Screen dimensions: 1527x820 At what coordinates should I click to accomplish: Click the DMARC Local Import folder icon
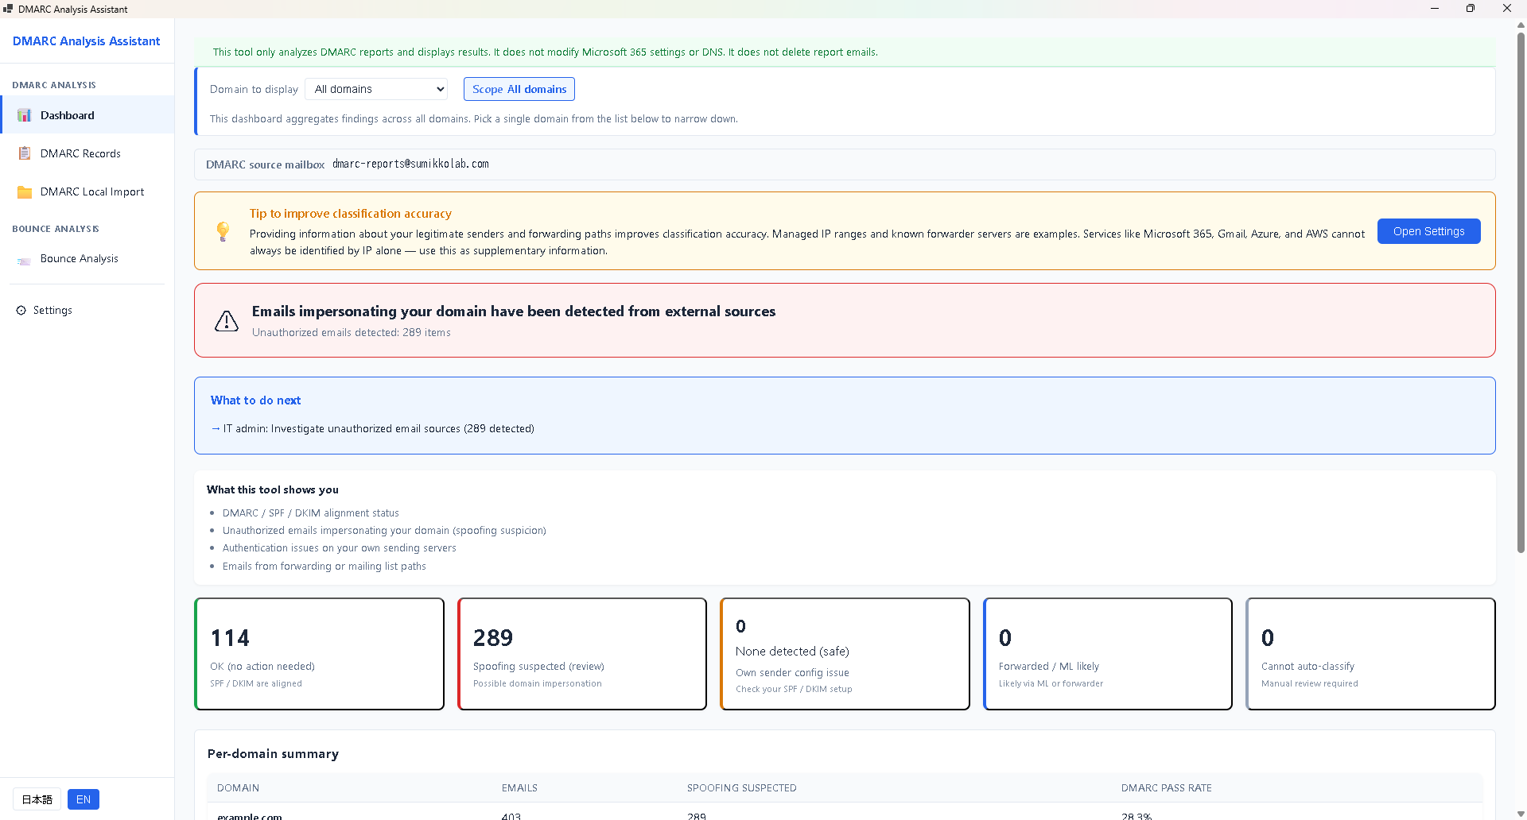25,191
